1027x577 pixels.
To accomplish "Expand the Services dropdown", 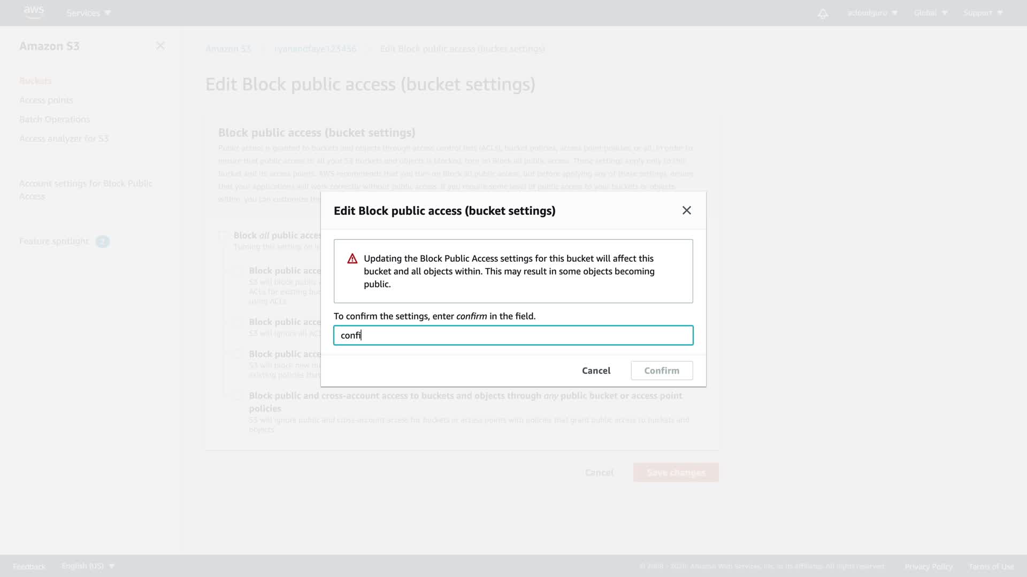I will (x=88, y=13).
